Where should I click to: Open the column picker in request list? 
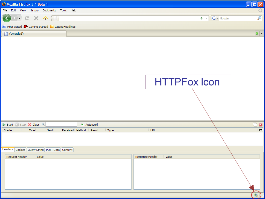[260, 130]
